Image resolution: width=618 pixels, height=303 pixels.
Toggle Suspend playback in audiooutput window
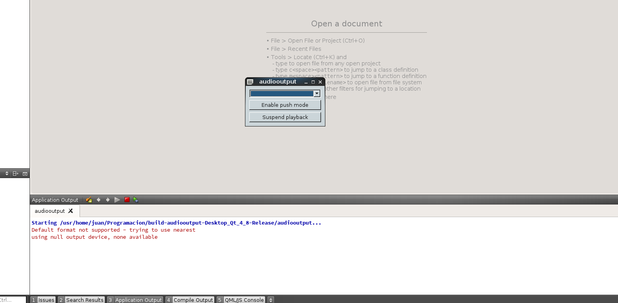(x=285, y=117)
